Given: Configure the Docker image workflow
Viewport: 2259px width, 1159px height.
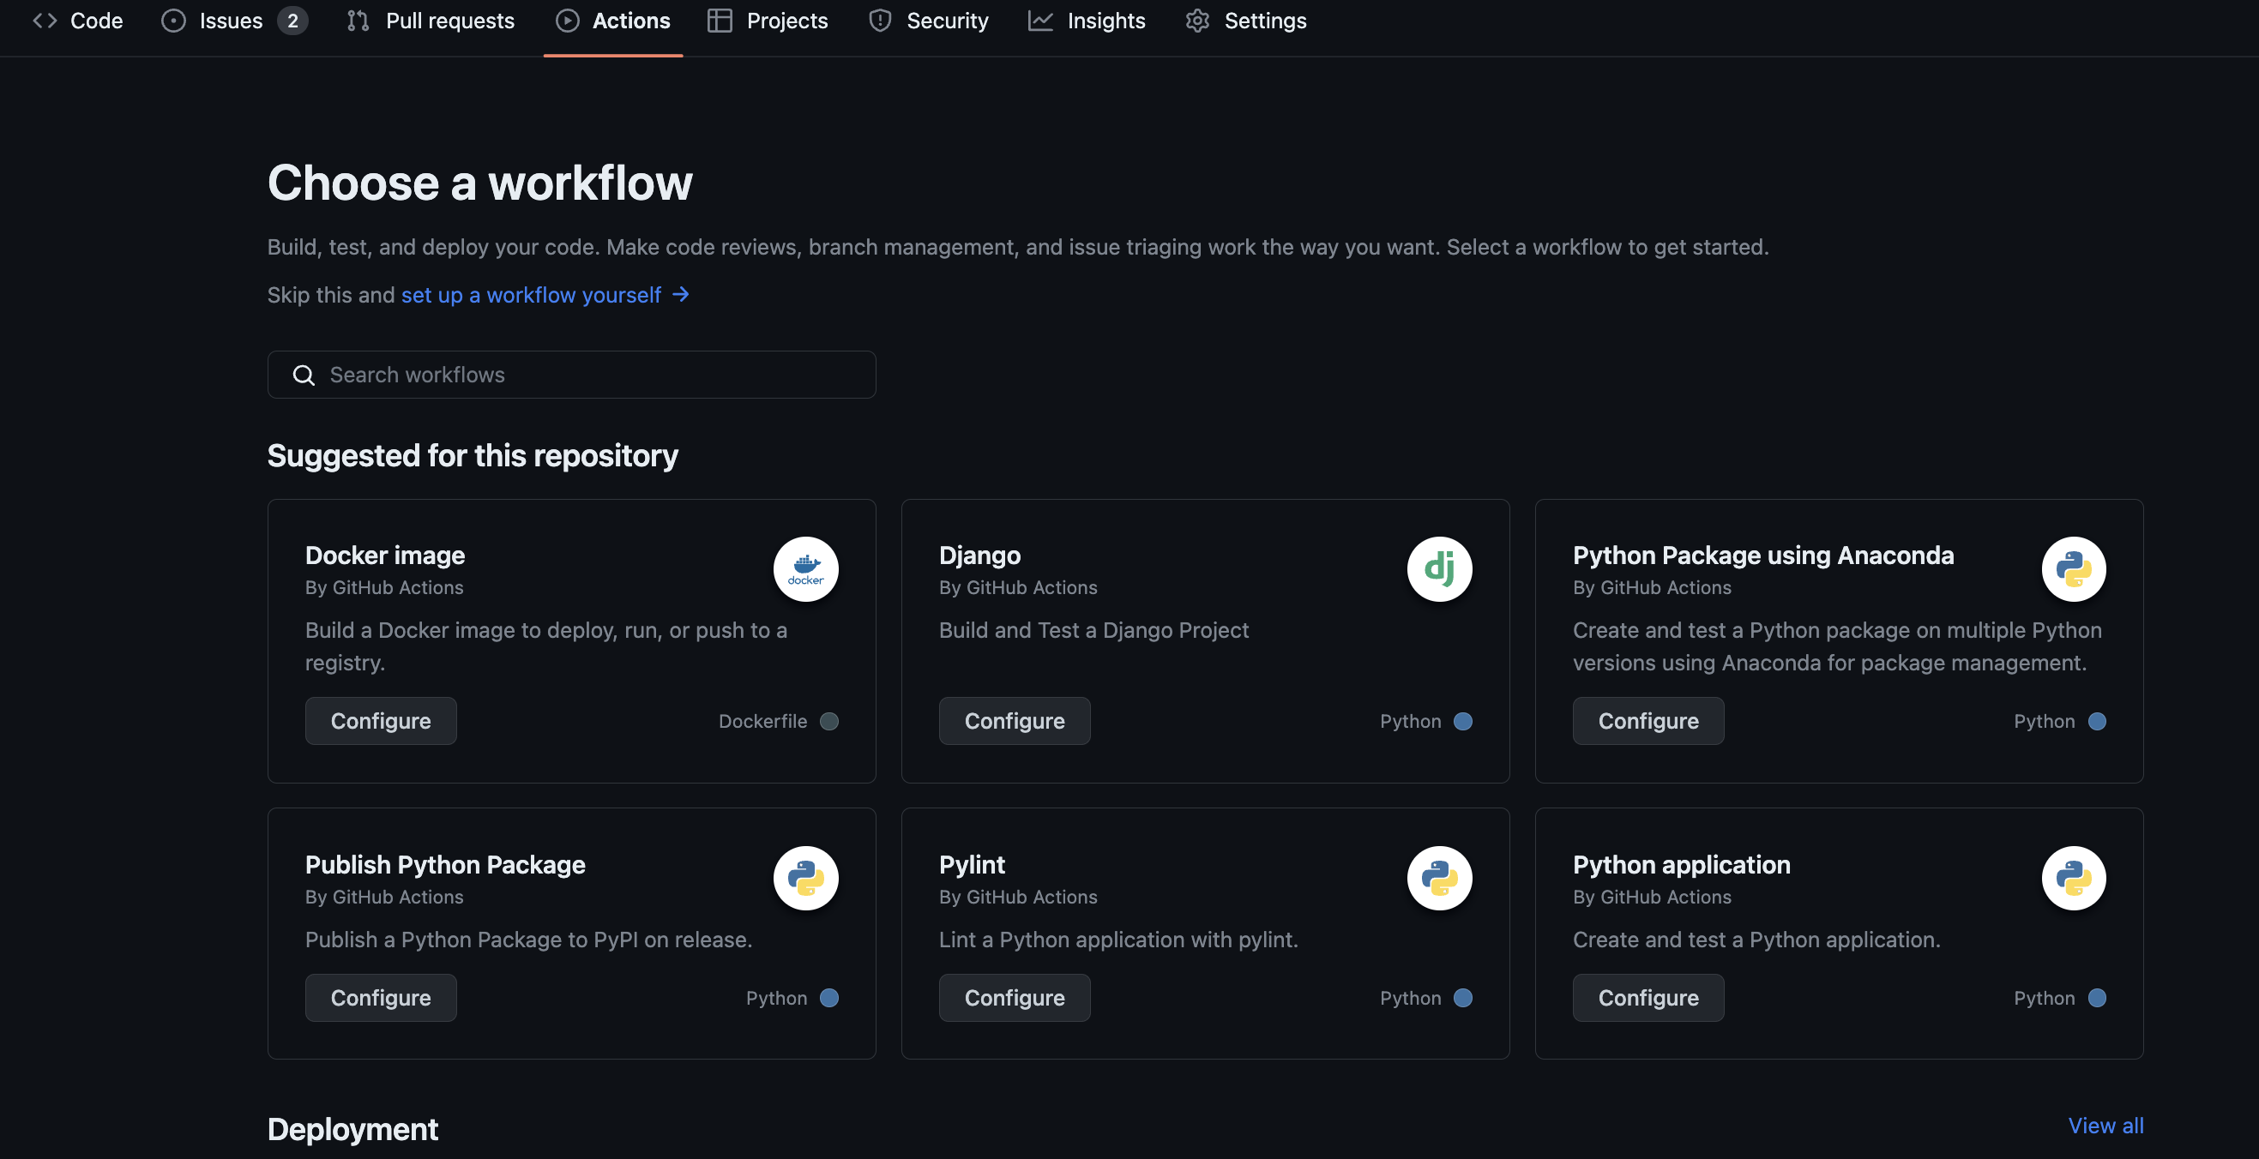Looking at the screenshot, I should [381, 721].
